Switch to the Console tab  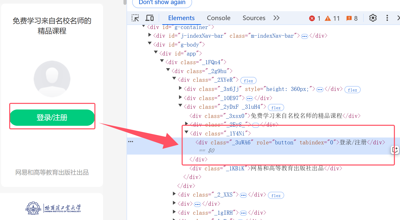coord(219,18)
